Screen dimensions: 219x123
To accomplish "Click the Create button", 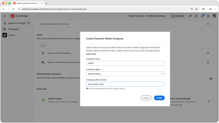I will pos(159,98).
